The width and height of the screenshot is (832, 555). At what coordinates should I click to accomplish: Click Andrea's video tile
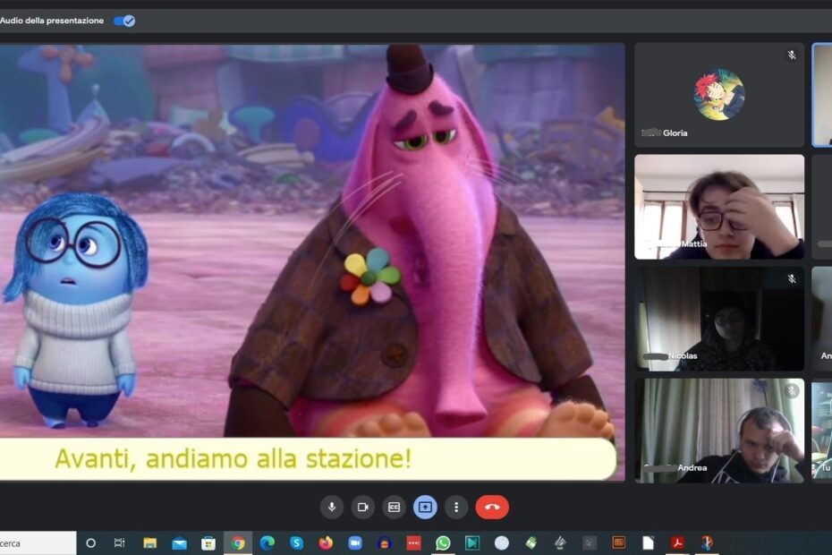click(x=718, y=431)
